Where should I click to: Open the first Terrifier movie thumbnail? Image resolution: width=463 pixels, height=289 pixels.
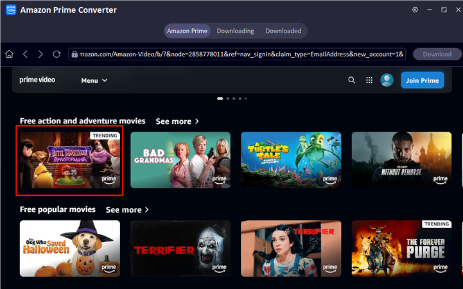[180, 249]
